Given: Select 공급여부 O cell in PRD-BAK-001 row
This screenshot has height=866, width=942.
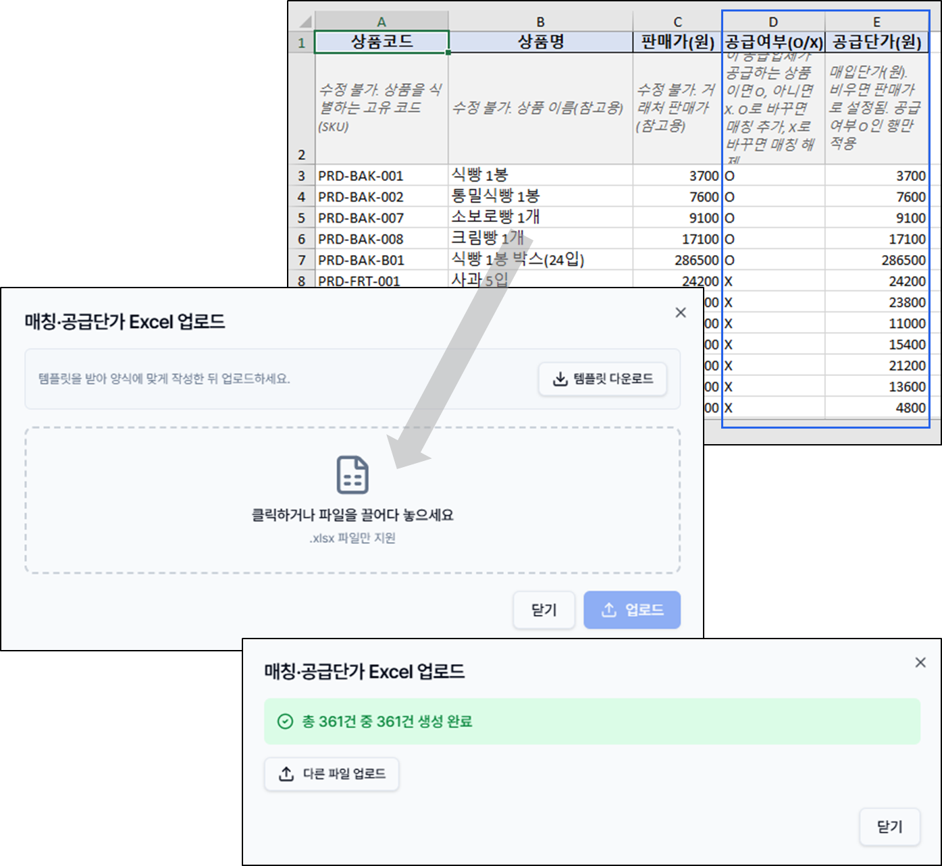Looking at the screenshot, I should coord(773,175).
